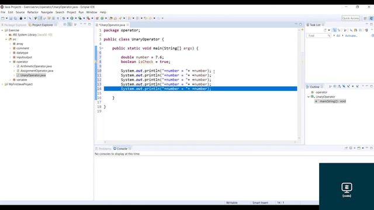Image resolution: width=374 pixels, height=210 pixels.
Task: Click the Debug bug toolbar icon
Action: click(x=64, y=18)
